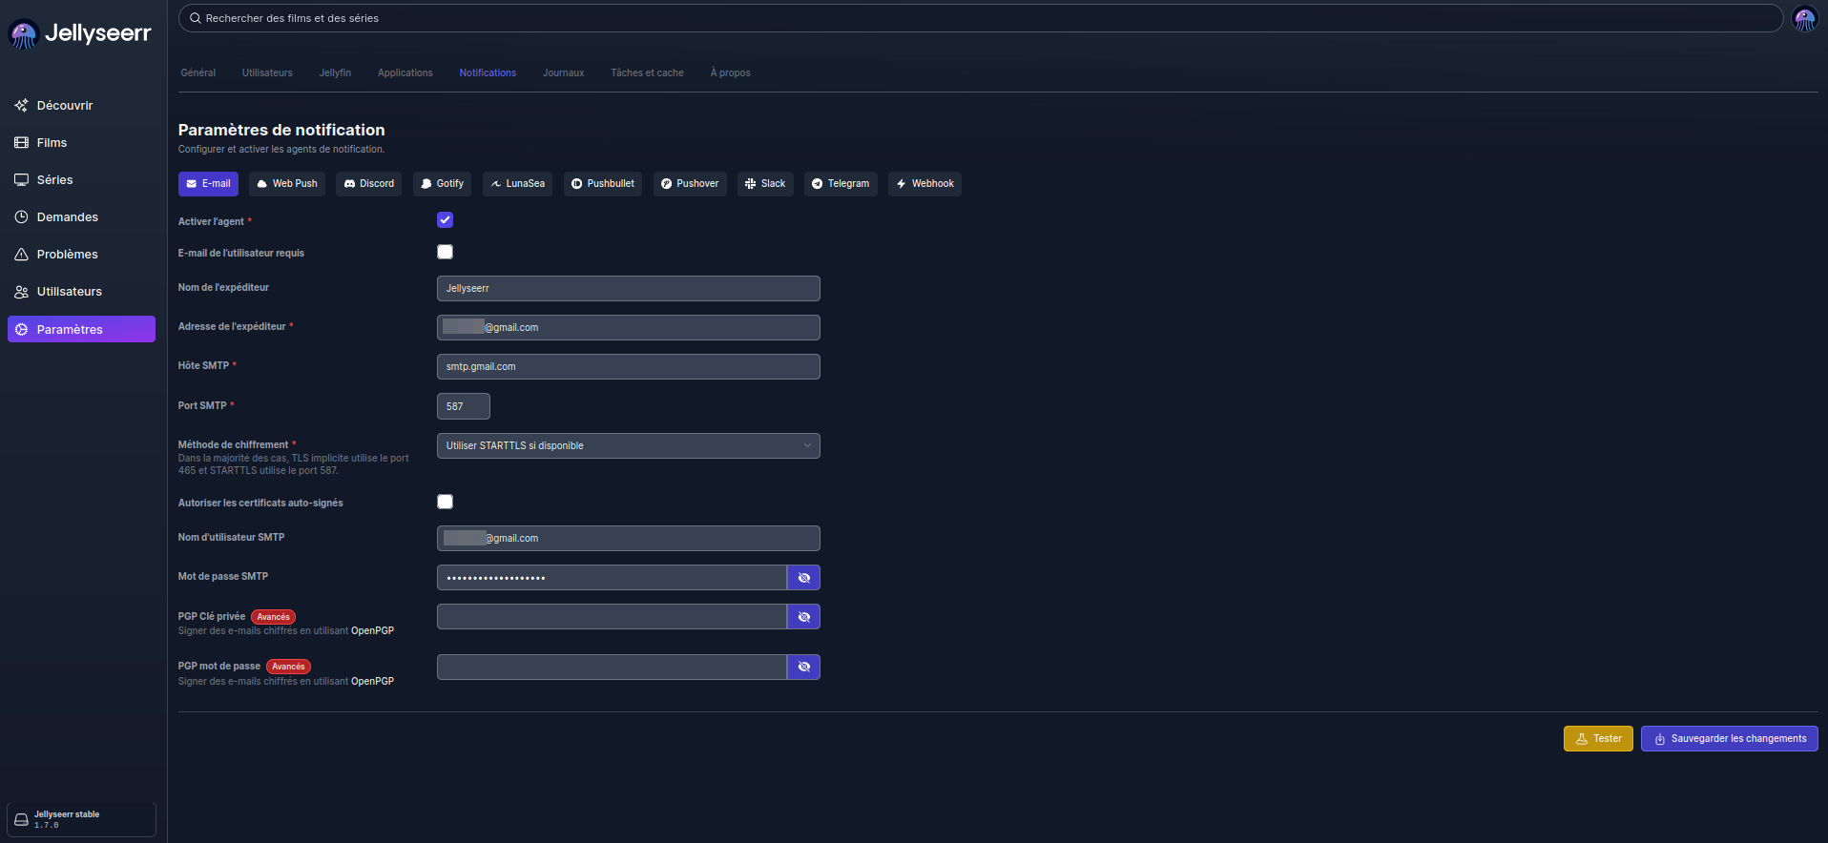Open the Films sidebar icon
The width and height of the screenshot is (1828, 843).
21,143
